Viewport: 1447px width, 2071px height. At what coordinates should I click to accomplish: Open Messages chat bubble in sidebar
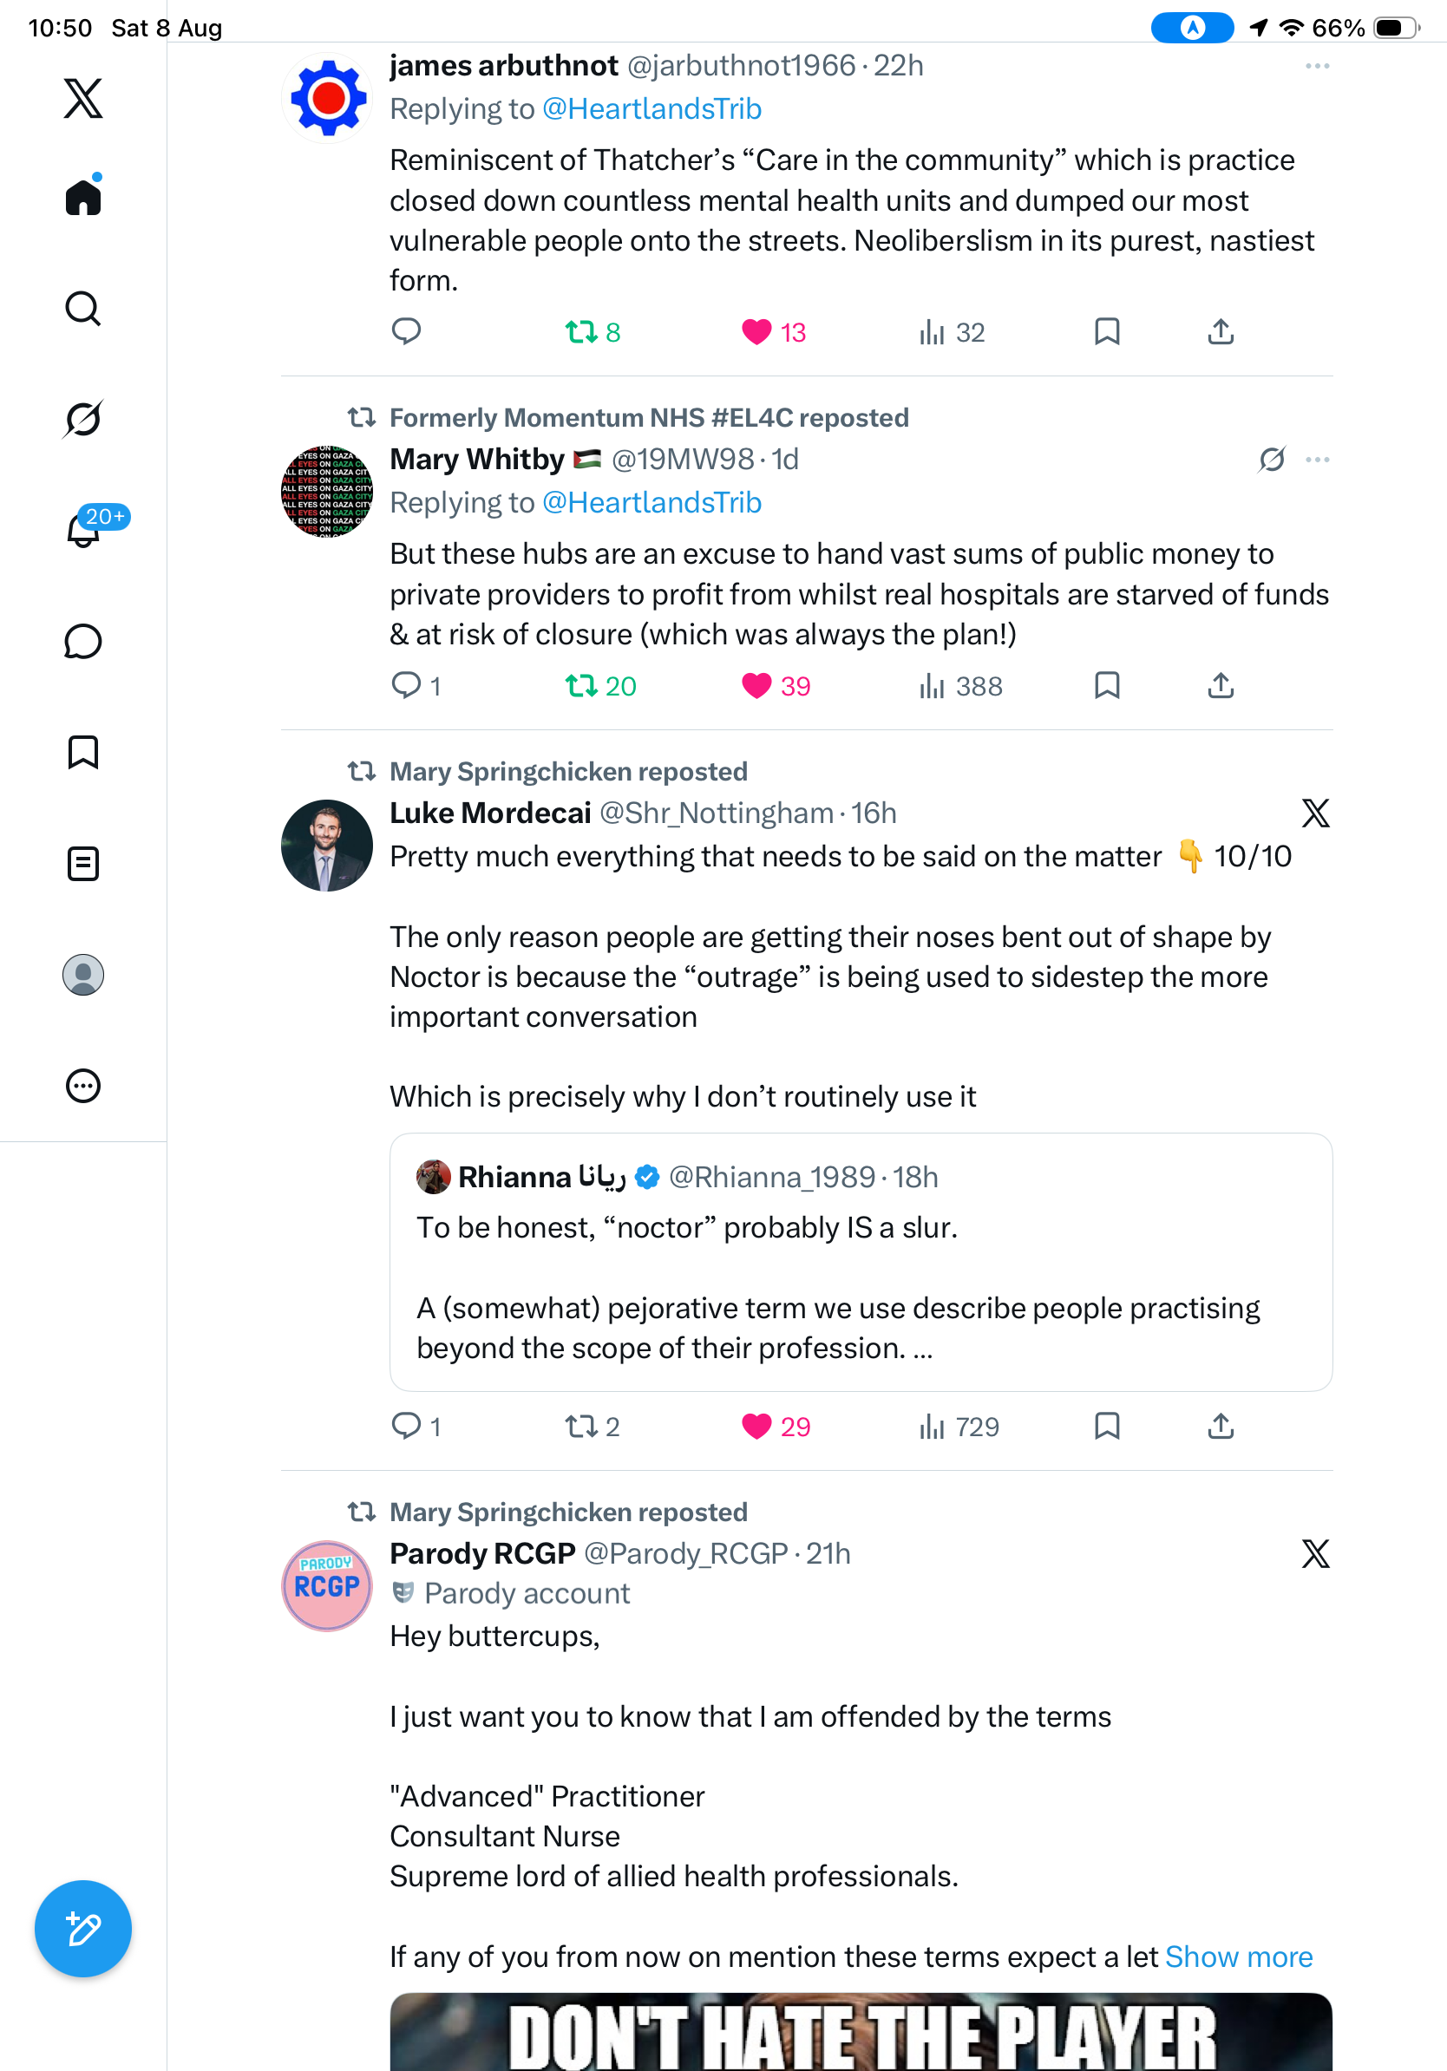point(83,641)
